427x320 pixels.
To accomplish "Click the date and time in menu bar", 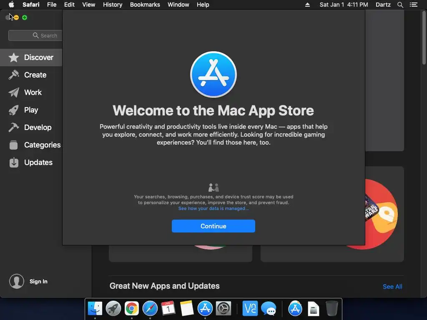I will [x=344, y=5].
